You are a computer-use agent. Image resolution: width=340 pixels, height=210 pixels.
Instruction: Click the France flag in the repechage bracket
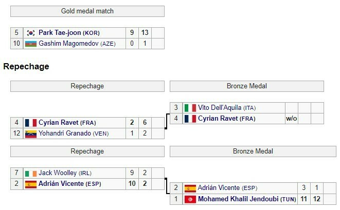tap(31, 123)
